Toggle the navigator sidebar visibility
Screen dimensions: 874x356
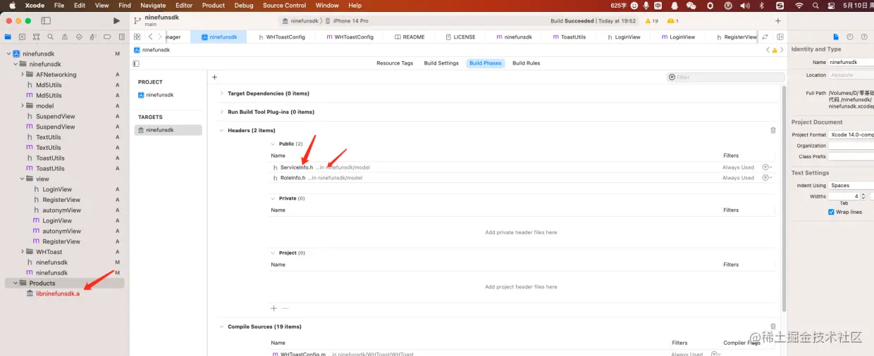point(46,21)
